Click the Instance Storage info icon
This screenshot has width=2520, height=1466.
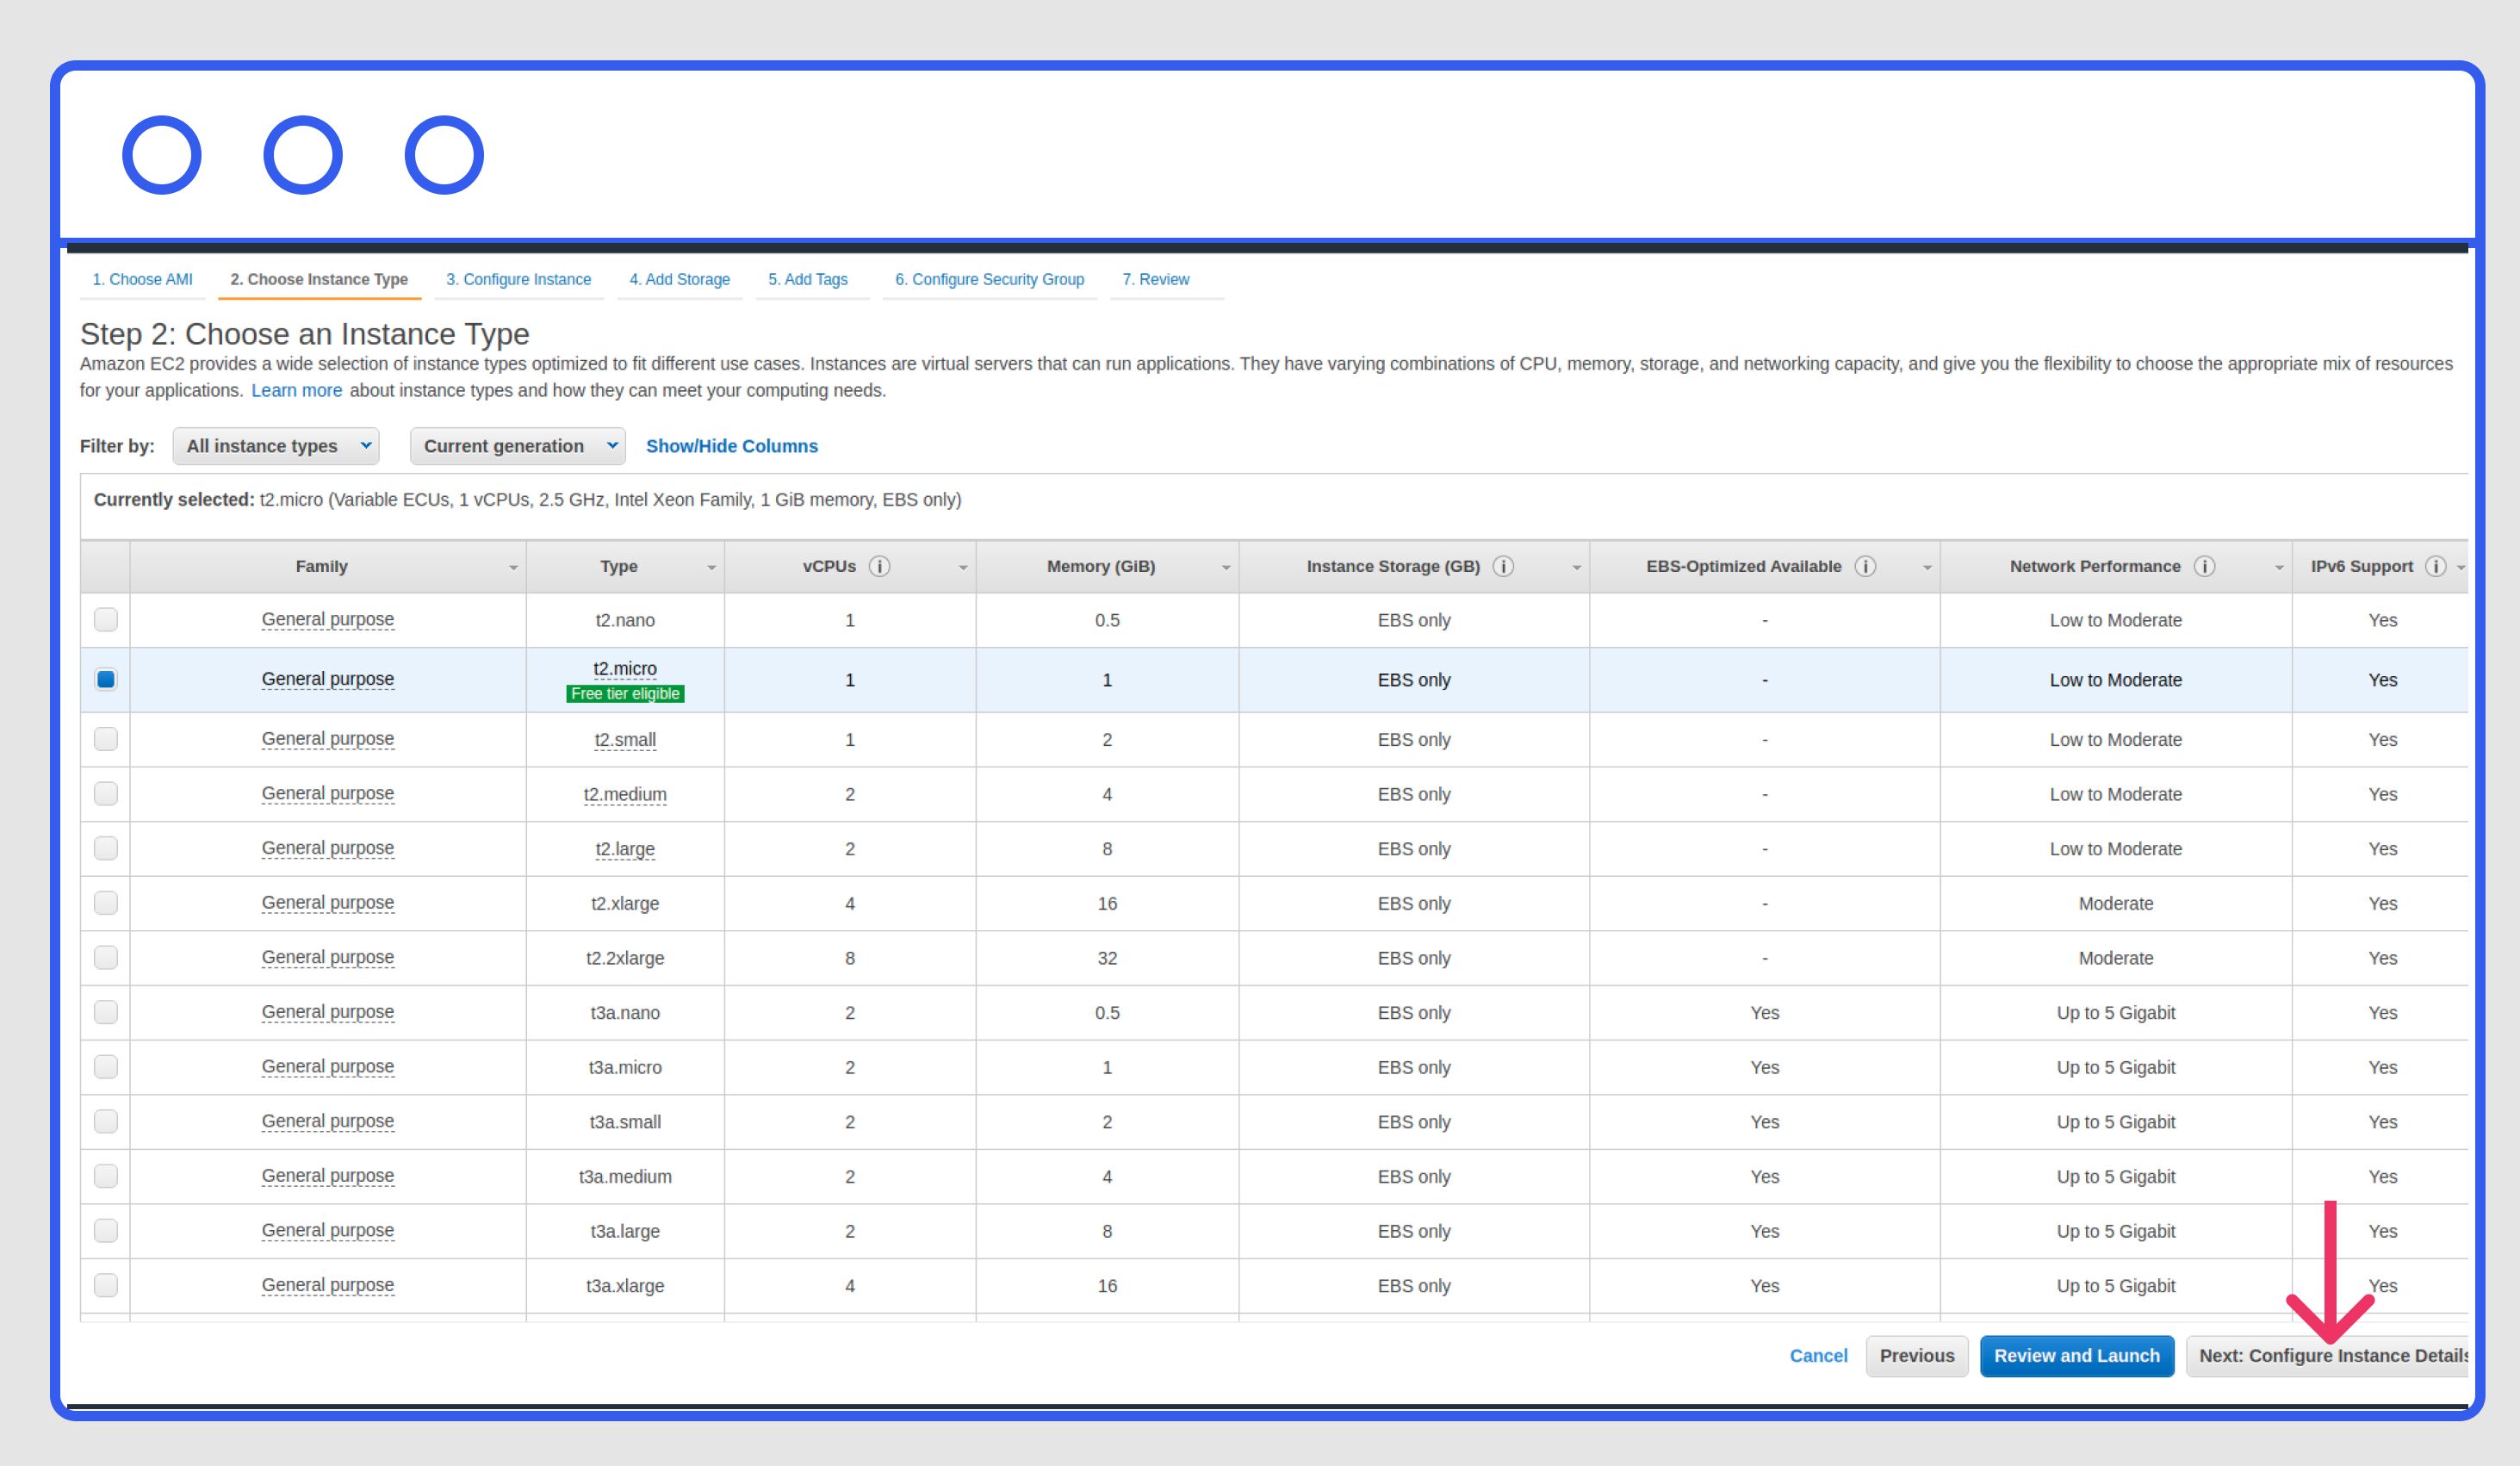(1502, 567)
